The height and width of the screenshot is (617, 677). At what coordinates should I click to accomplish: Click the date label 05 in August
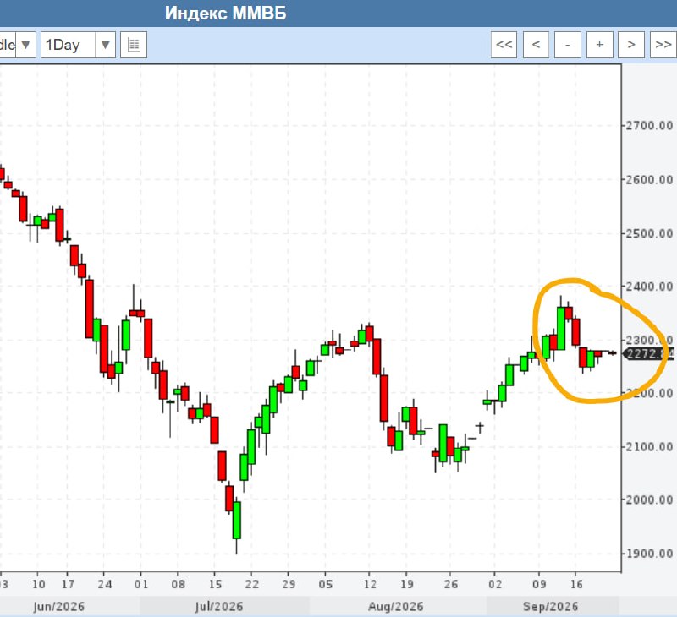point(326,584)
